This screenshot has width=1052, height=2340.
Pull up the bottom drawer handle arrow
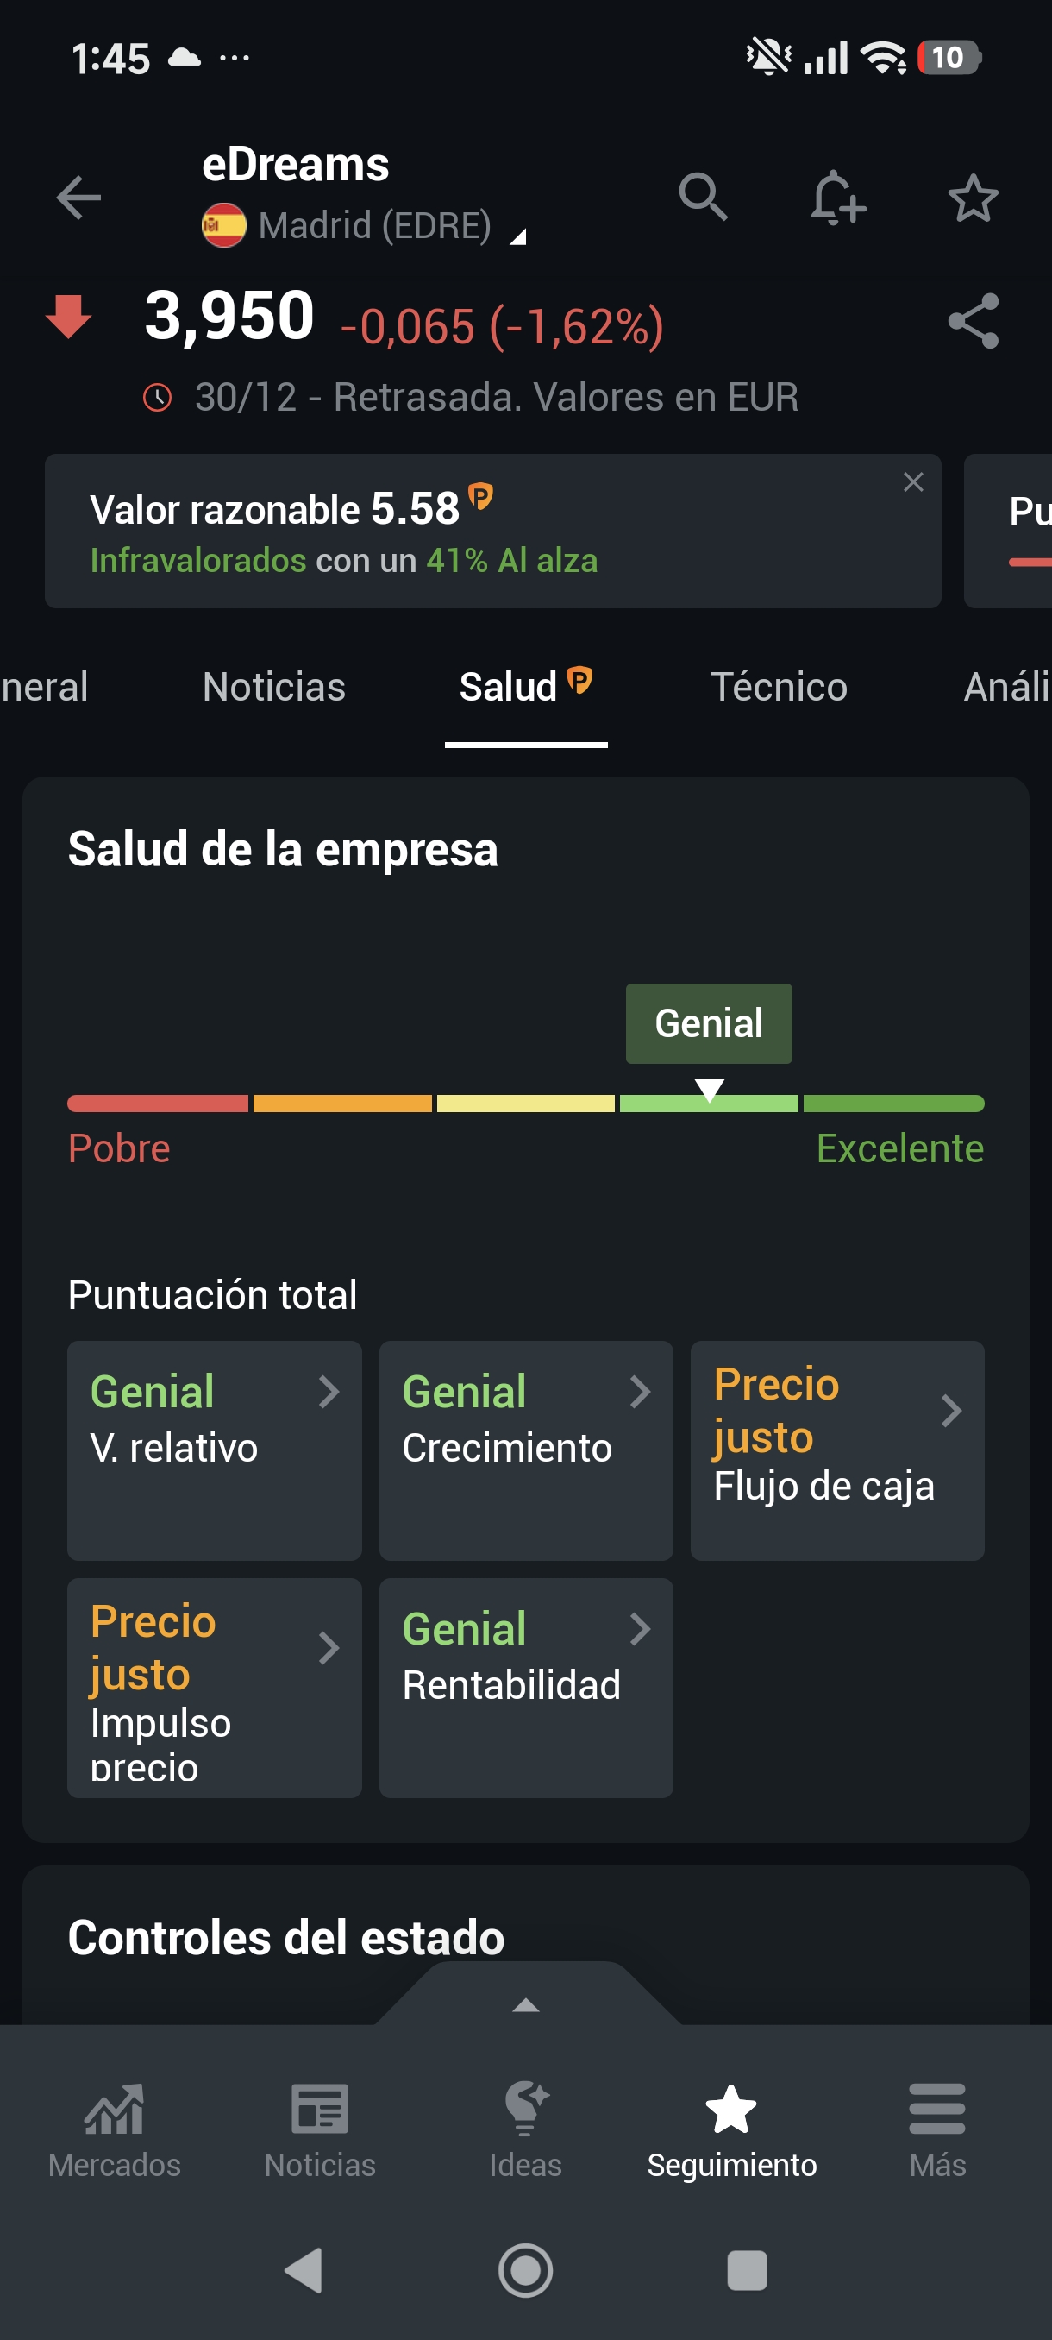tap(525, 2005)
